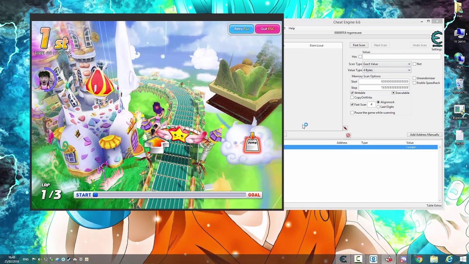Click the Next Scan button
The image size is (469, 264).
(x=380, y=45)
